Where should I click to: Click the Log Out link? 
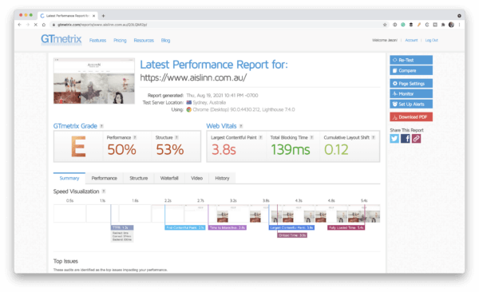(x=432, y=40)
